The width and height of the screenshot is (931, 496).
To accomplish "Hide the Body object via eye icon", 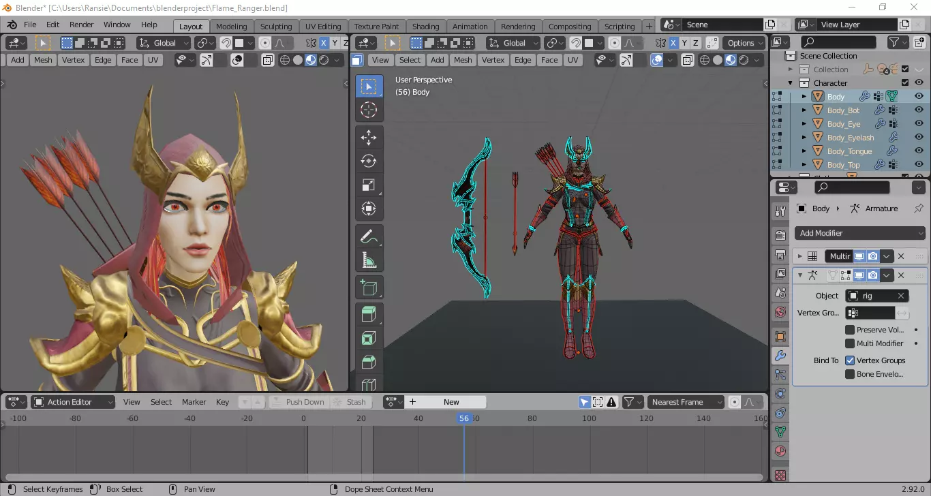I will point(919,97).
